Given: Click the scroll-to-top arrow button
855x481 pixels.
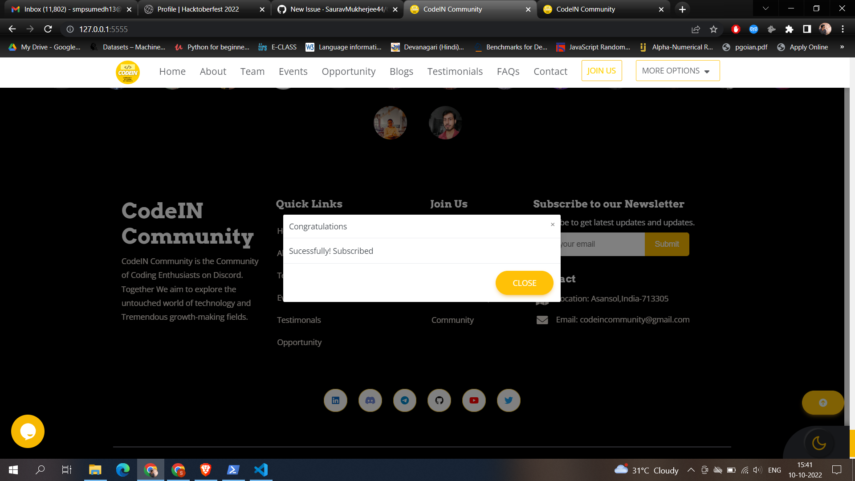Looking at the screenshot, I should (823, 403).
